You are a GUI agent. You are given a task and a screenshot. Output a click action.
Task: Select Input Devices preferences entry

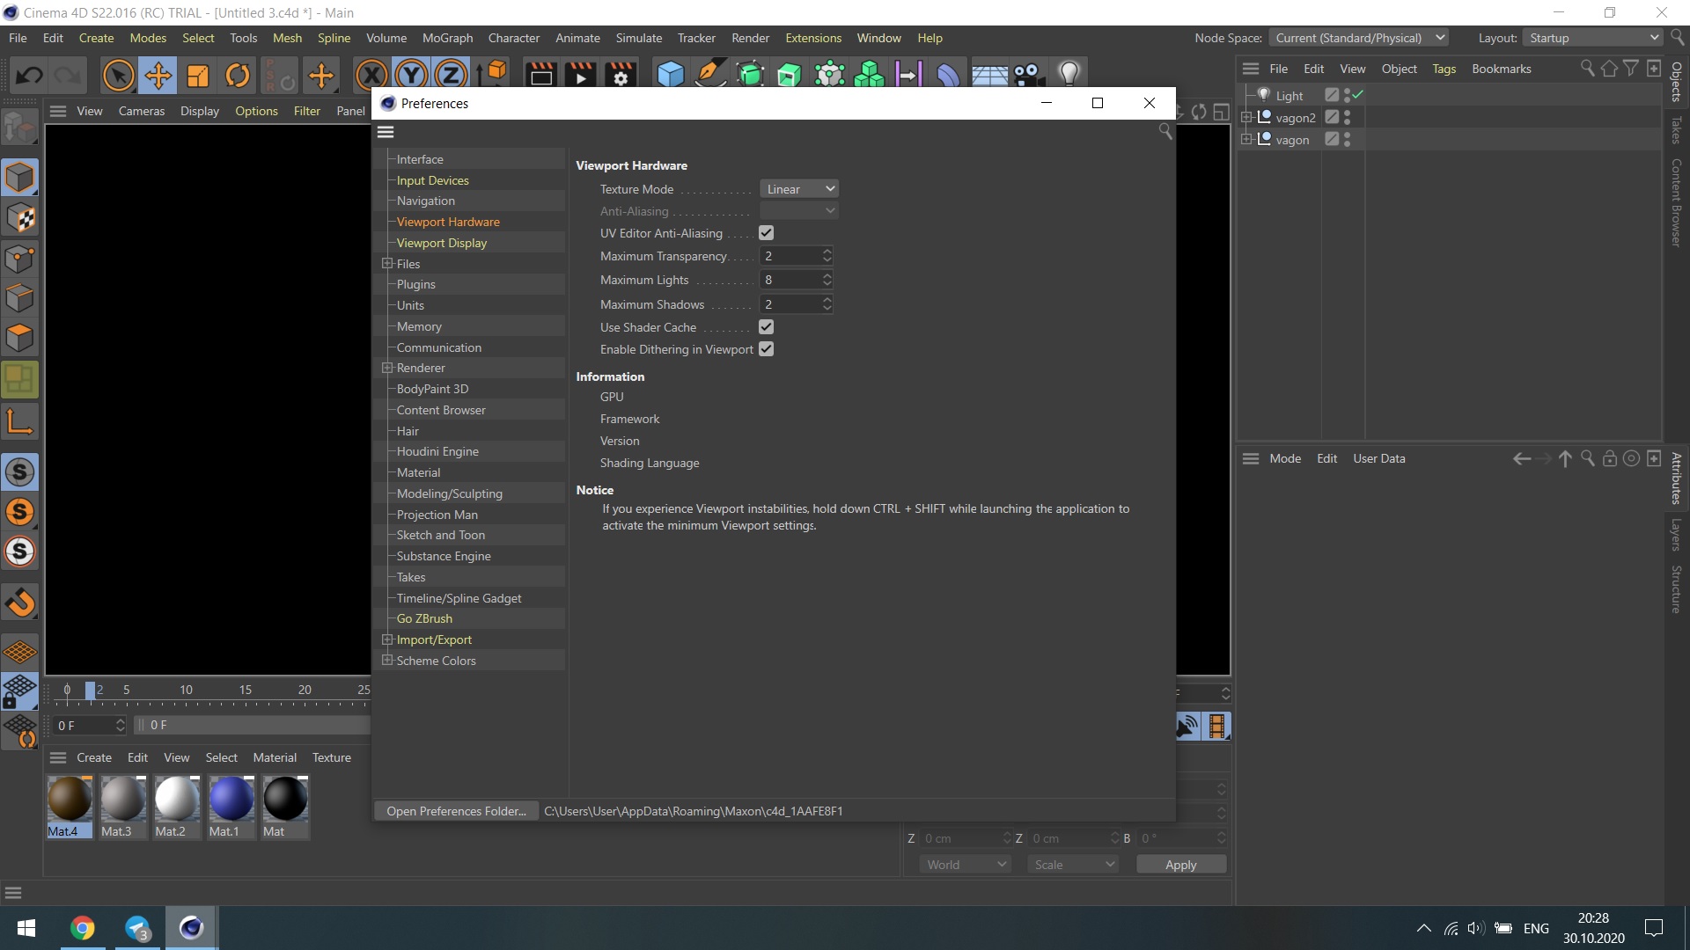[432, 180]
